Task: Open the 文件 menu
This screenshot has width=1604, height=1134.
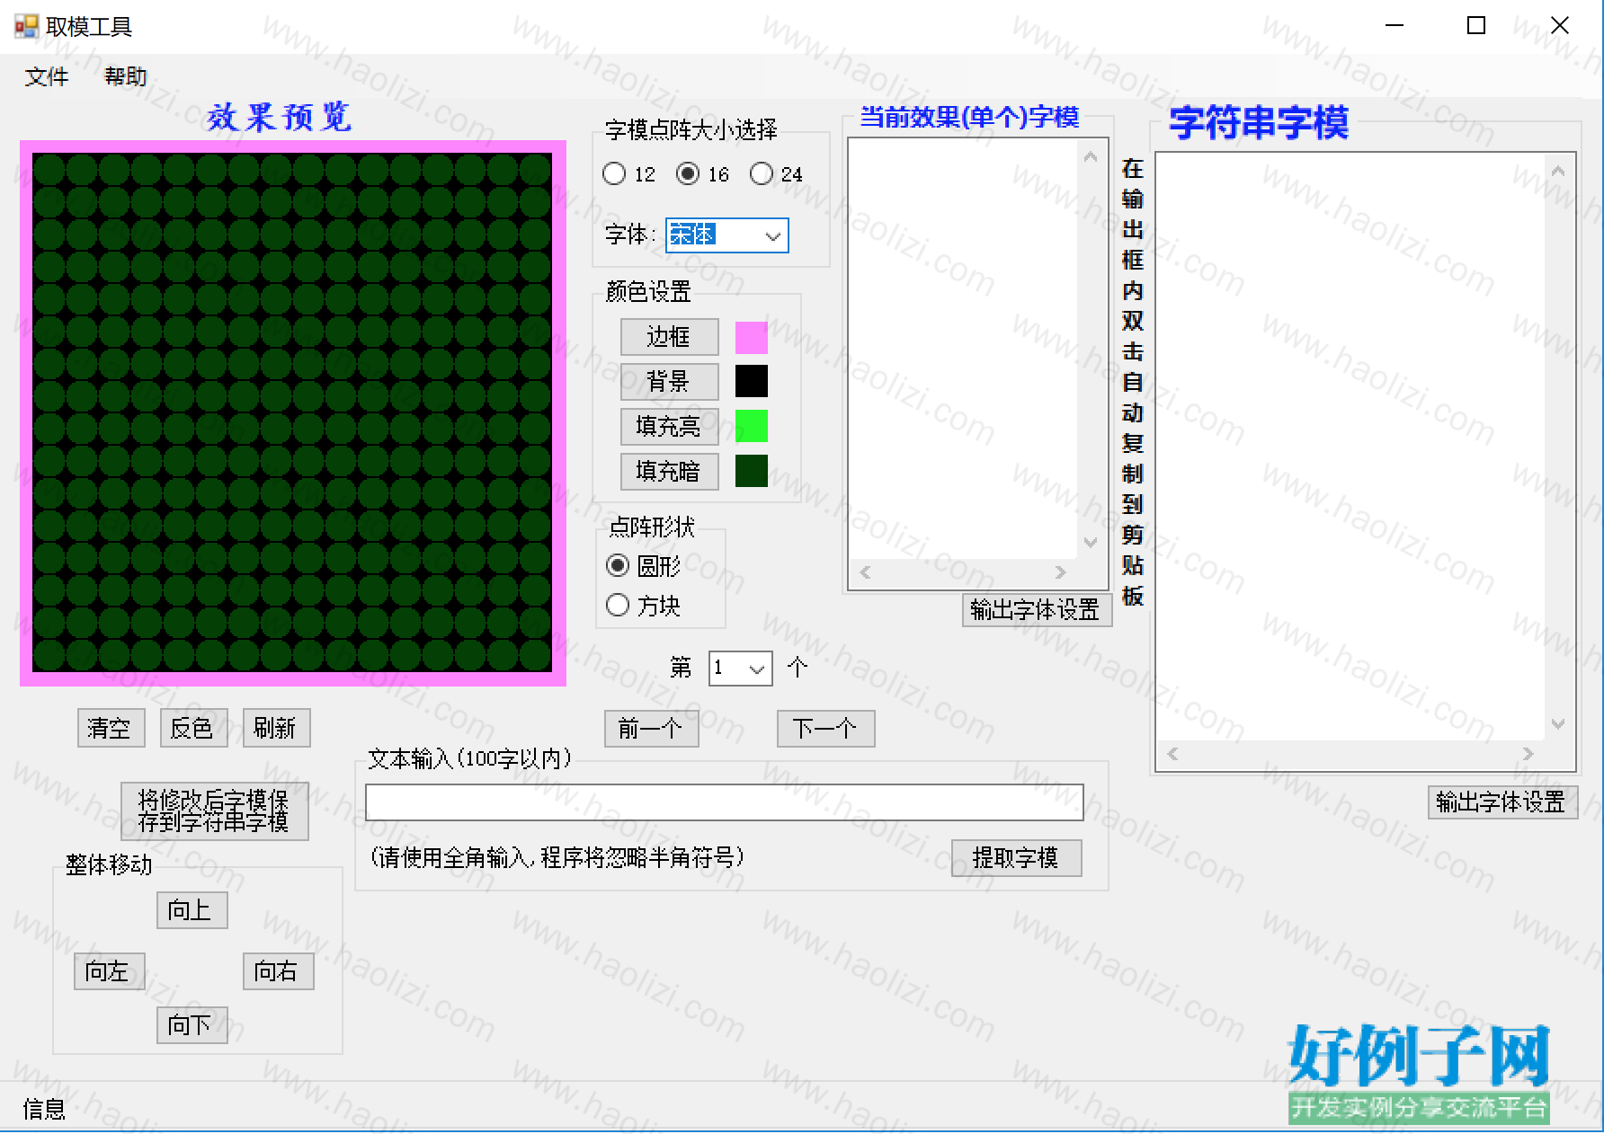Action: pyautogui.click(x=47, y=76)
